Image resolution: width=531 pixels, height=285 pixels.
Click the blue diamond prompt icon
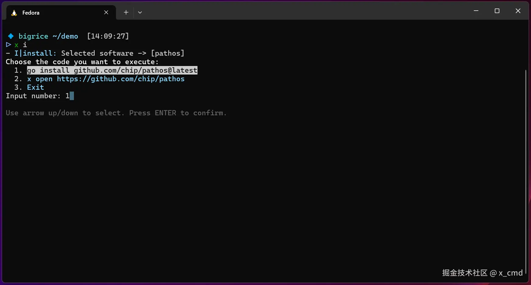(x=11, y=36)
